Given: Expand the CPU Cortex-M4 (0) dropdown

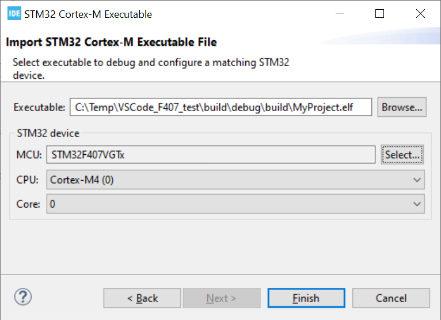Looking at the screenshot, I should pos(235,180).
